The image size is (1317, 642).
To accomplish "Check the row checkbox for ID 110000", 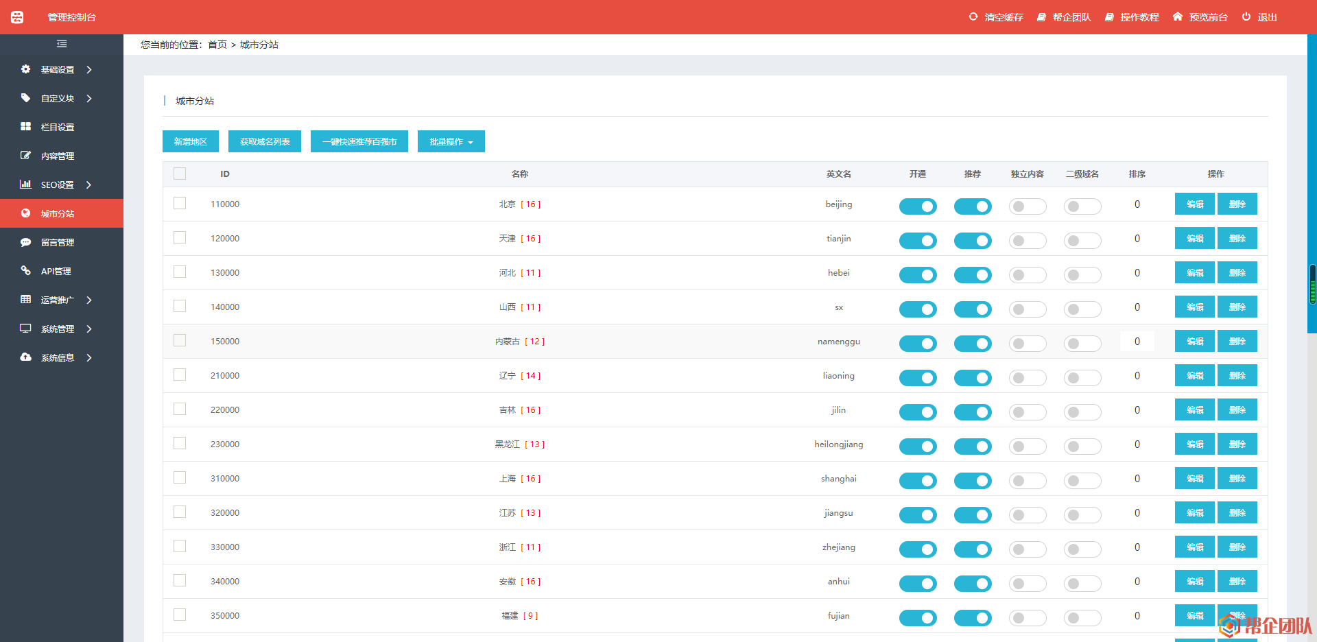I will 180,203.
